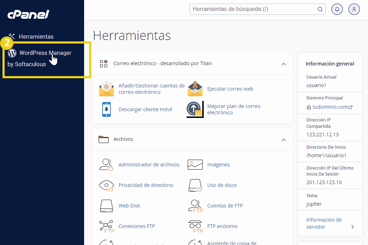This screenshot has width=368, height=245.
Task: Open Administrador de archivos link
Action: click(x=149, y=165)
